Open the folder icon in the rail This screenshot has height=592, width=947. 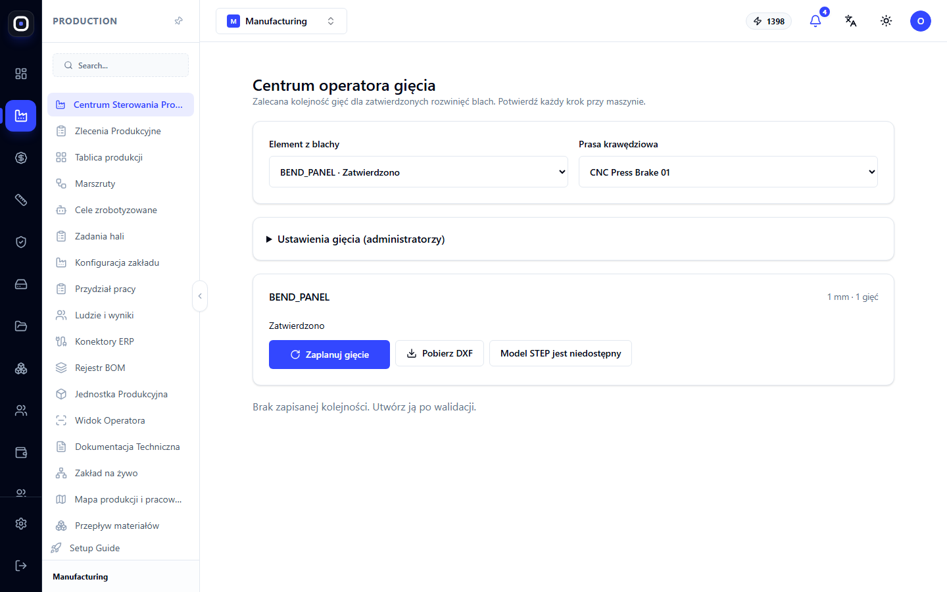[x=21, y=326]
